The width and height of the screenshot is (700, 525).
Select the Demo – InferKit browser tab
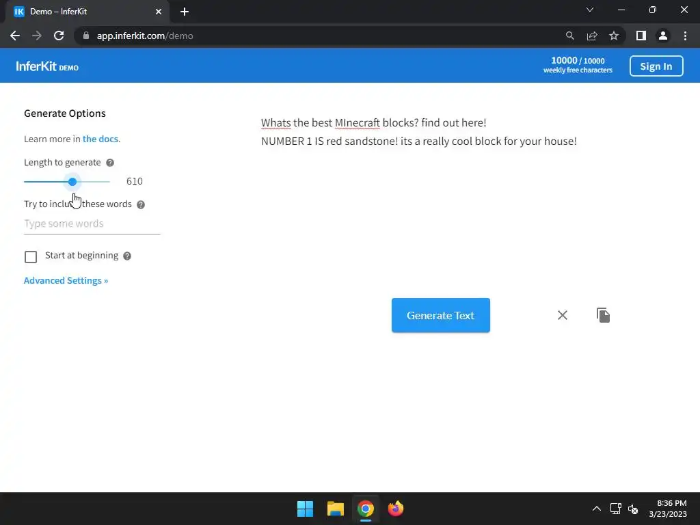click(87, 12)
